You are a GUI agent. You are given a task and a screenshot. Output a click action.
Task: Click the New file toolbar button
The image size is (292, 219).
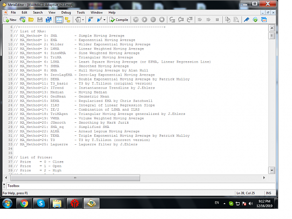(10, 20)
